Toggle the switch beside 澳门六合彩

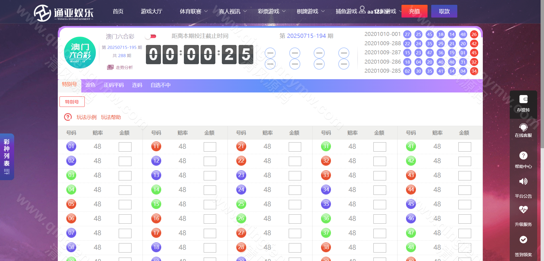150,36
